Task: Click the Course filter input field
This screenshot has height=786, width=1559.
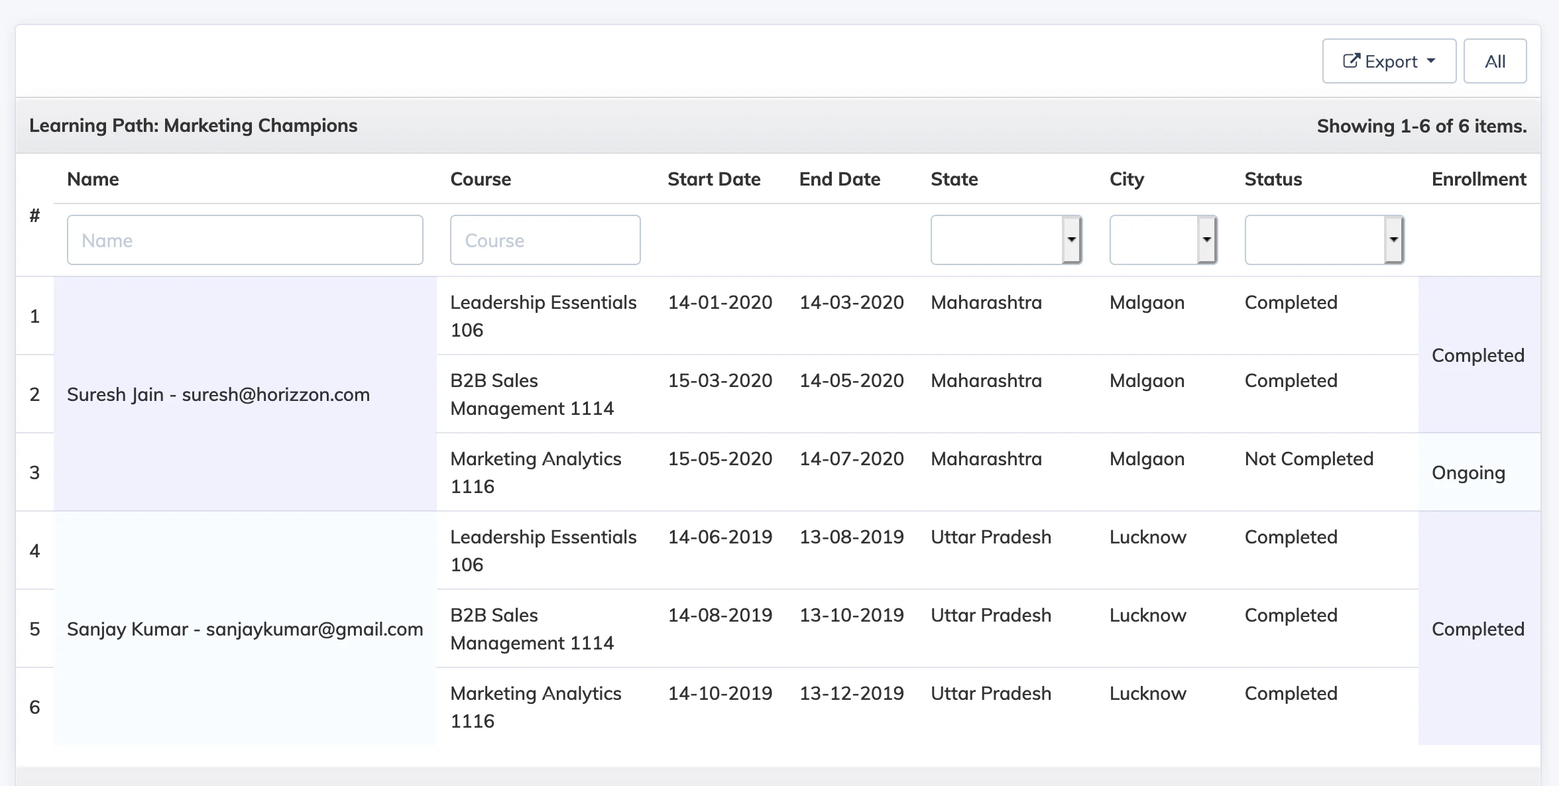Action: [x=545, y=240]
